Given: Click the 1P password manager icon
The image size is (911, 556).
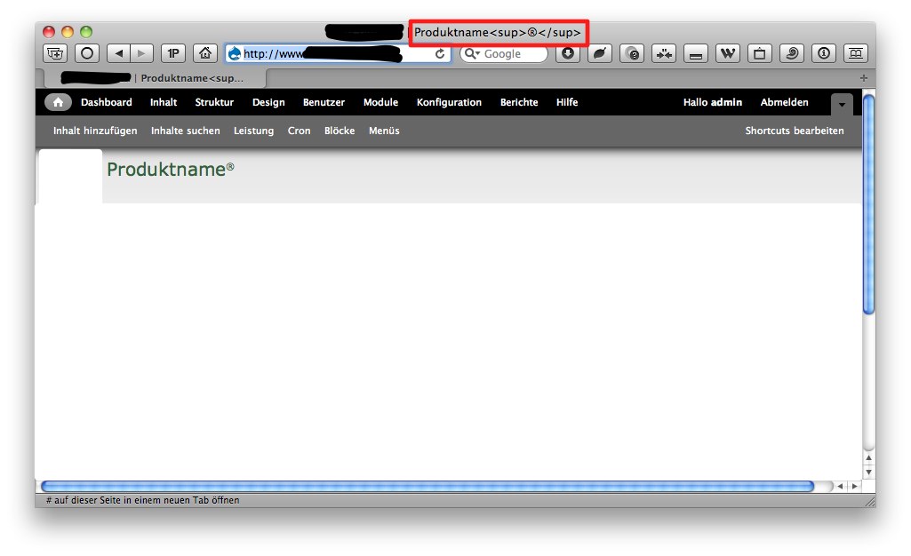Looking at the screenshot, I should pyautogui.click(x=173, y=53).
